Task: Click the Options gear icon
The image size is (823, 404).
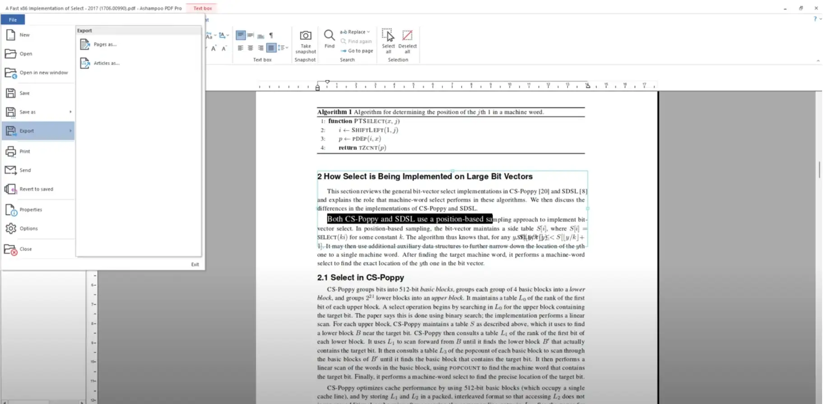Action: coord(10,229)
